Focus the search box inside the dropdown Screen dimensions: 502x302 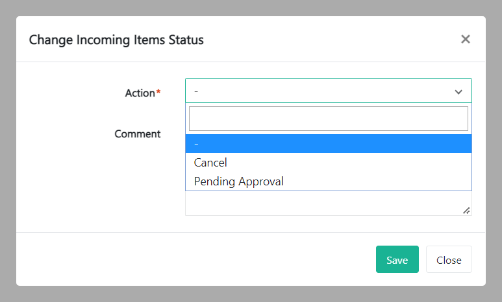328,119
